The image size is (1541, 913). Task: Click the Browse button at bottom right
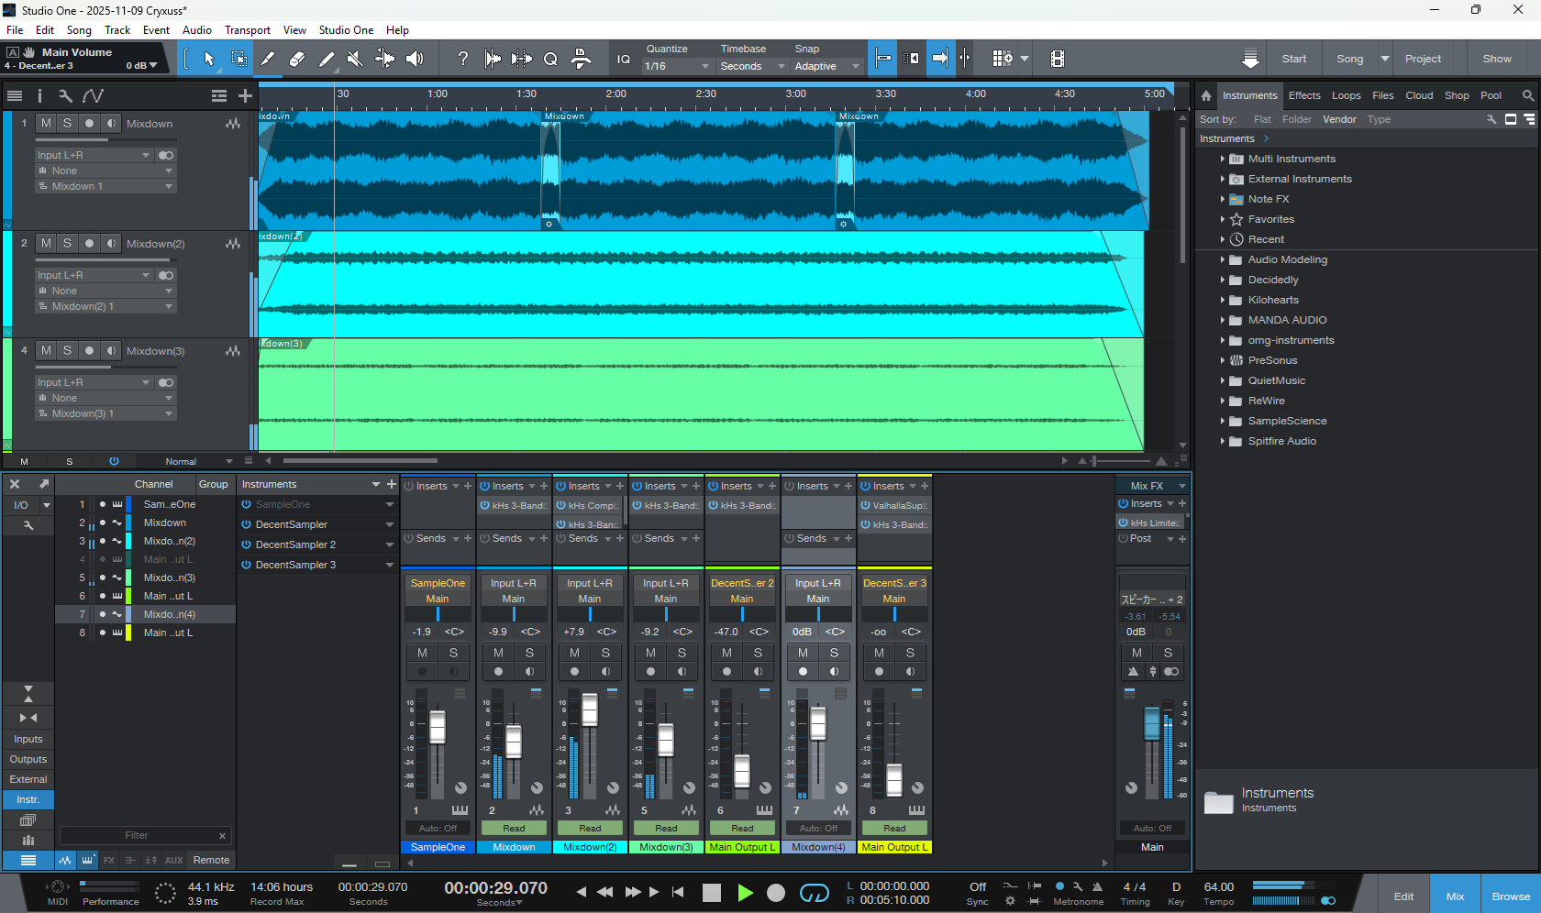pyautogui.click(x=1510, y=896)
